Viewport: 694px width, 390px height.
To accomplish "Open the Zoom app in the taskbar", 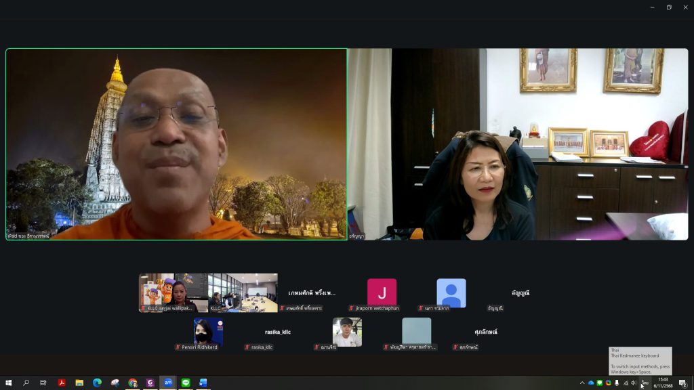I will coord(167,383).
